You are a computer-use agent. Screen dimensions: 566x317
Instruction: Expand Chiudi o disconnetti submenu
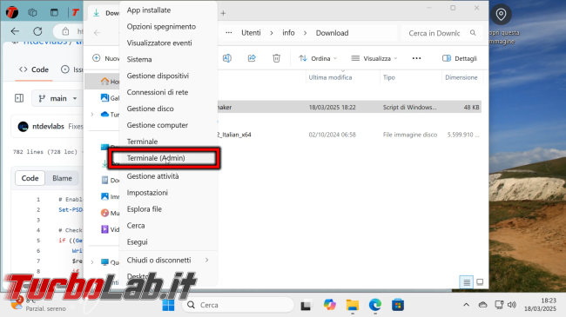pos(168,260)
